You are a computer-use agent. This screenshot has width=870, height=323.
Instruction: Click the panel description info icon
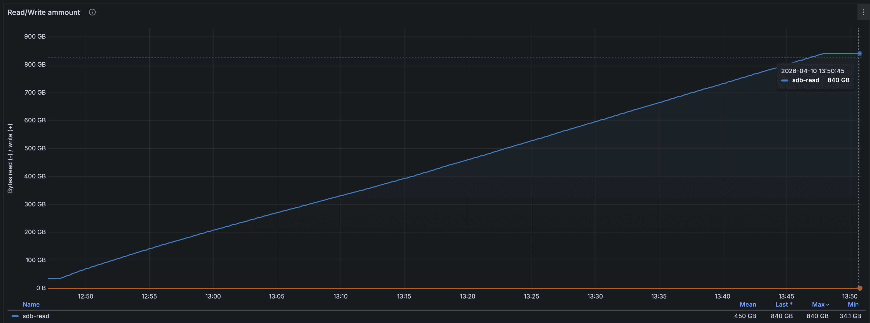92,12
